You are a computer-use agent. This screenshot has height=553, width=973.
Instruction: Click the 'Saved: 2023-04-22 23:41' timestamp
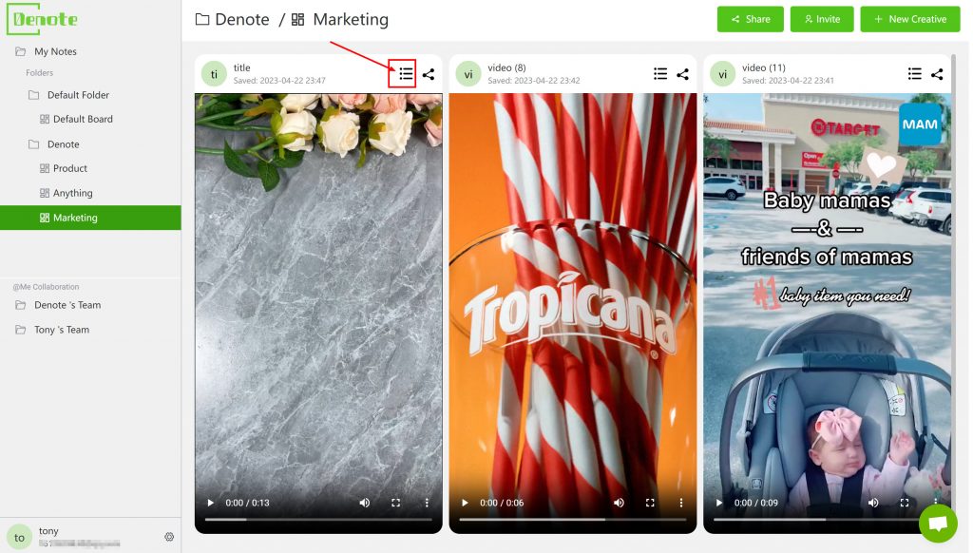click(788, 81)
